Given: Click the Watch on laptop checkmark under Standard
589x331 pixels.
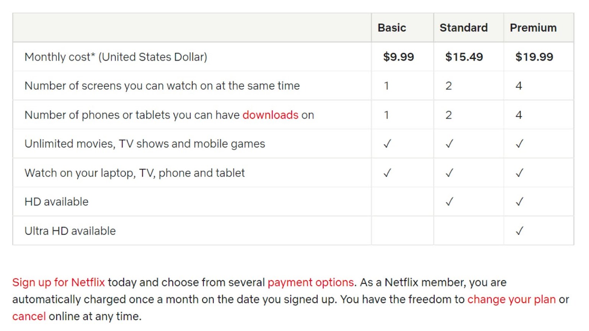Looking at the screenshot, I should (449, 173).
